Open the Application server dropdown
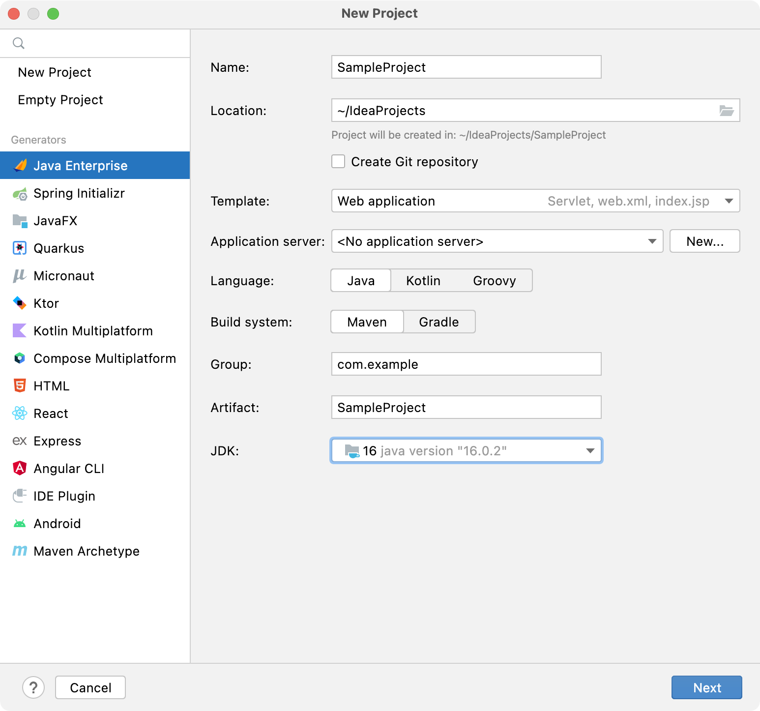 [497, 241]
